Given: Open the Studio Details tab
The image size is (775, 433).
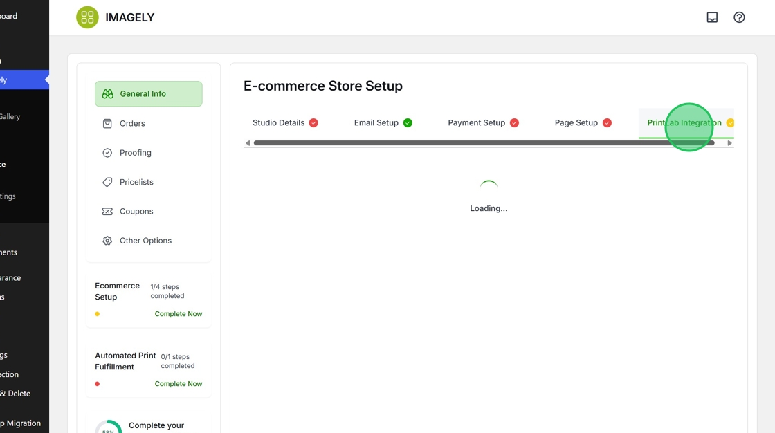Looking at the screenshot, I should pos(285,122).
